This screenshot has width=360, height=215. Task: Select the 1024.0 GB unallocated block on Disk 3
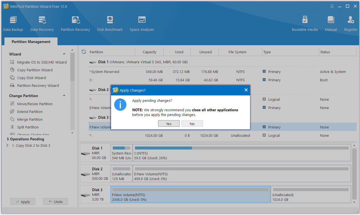click(311, 194)
